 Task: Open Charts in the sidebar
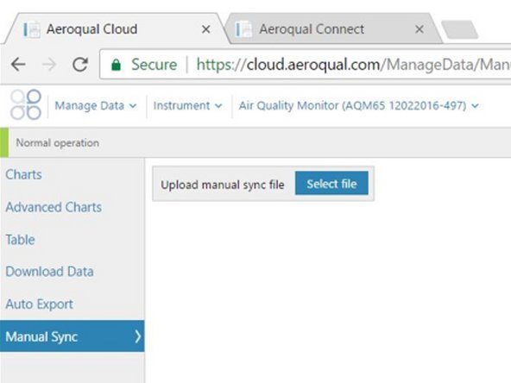tap(24, 174)
